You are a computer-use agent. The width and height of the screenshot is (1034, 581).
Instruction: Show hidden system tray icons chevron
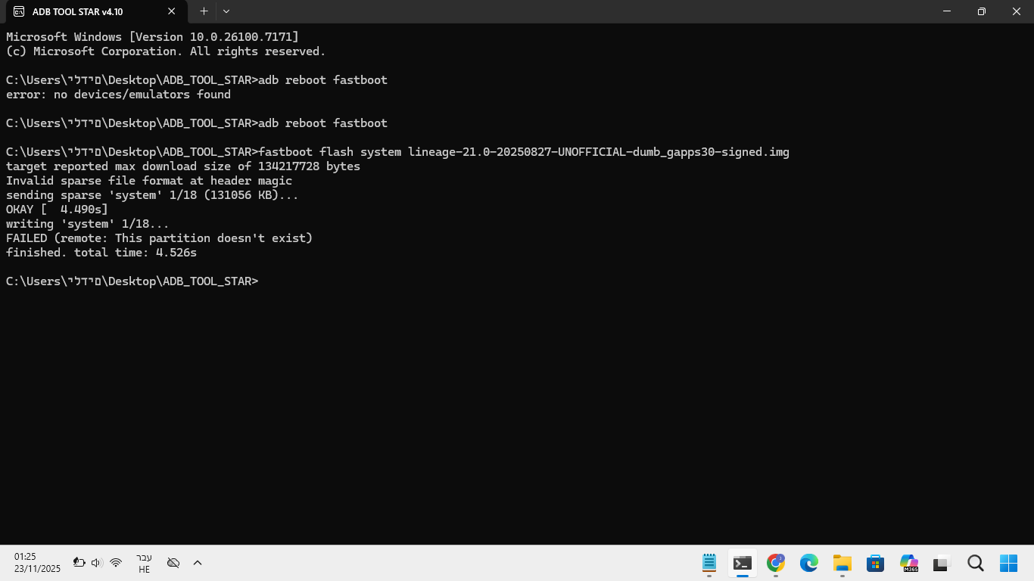[198, 563]
